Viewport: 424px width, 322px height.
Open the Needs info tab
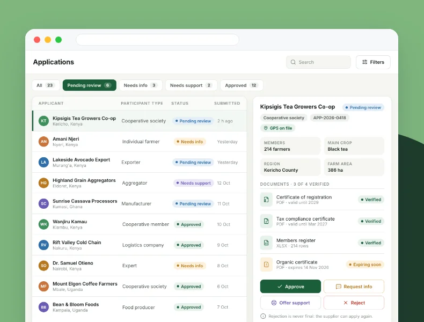click(141, 85)
